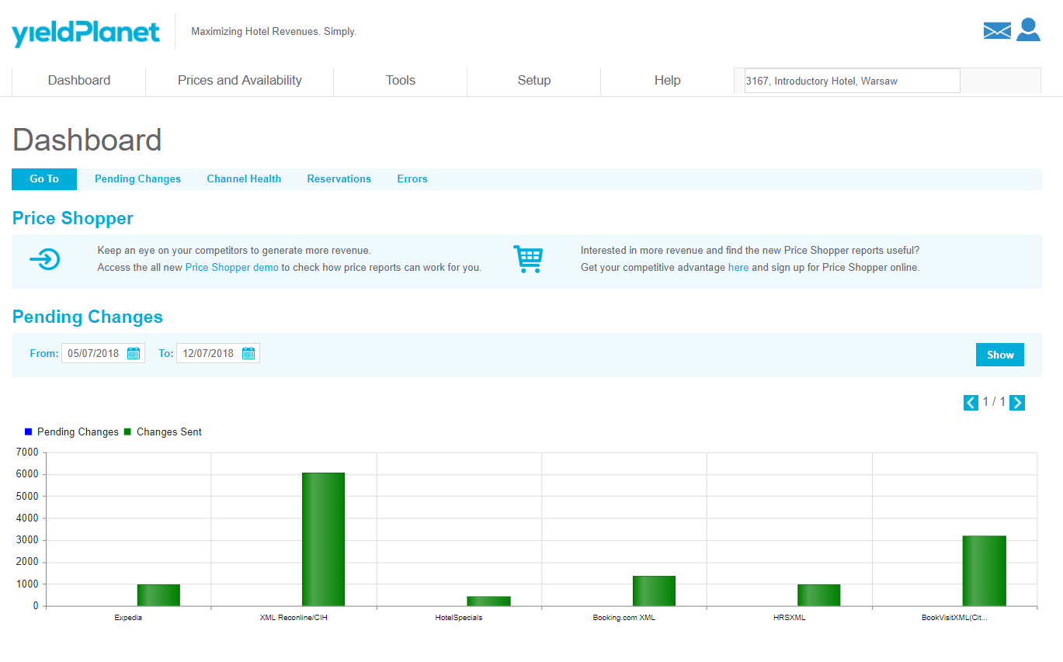Expand the Prices and Availability menu

tap(239, 81)
